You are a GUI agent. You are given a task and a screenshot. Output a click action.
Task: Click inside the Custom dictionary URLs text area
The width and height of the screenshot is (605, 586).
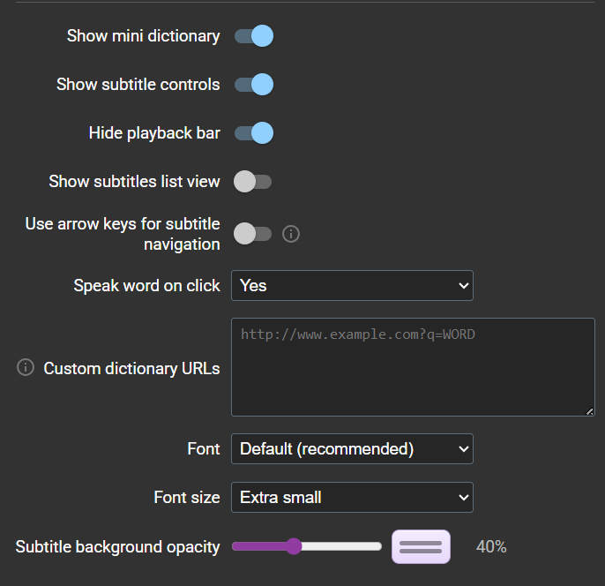coord(413,367)
